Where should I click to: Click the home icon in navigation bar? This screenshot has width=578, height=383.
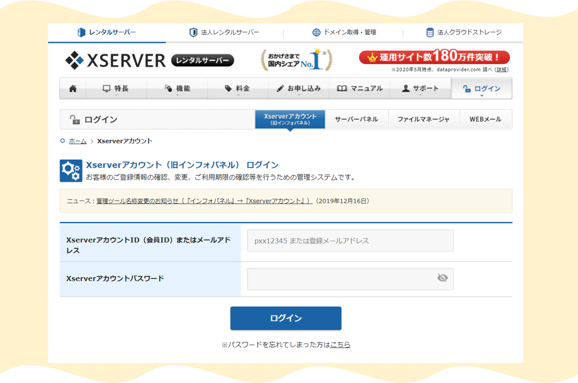pos(73,89)
